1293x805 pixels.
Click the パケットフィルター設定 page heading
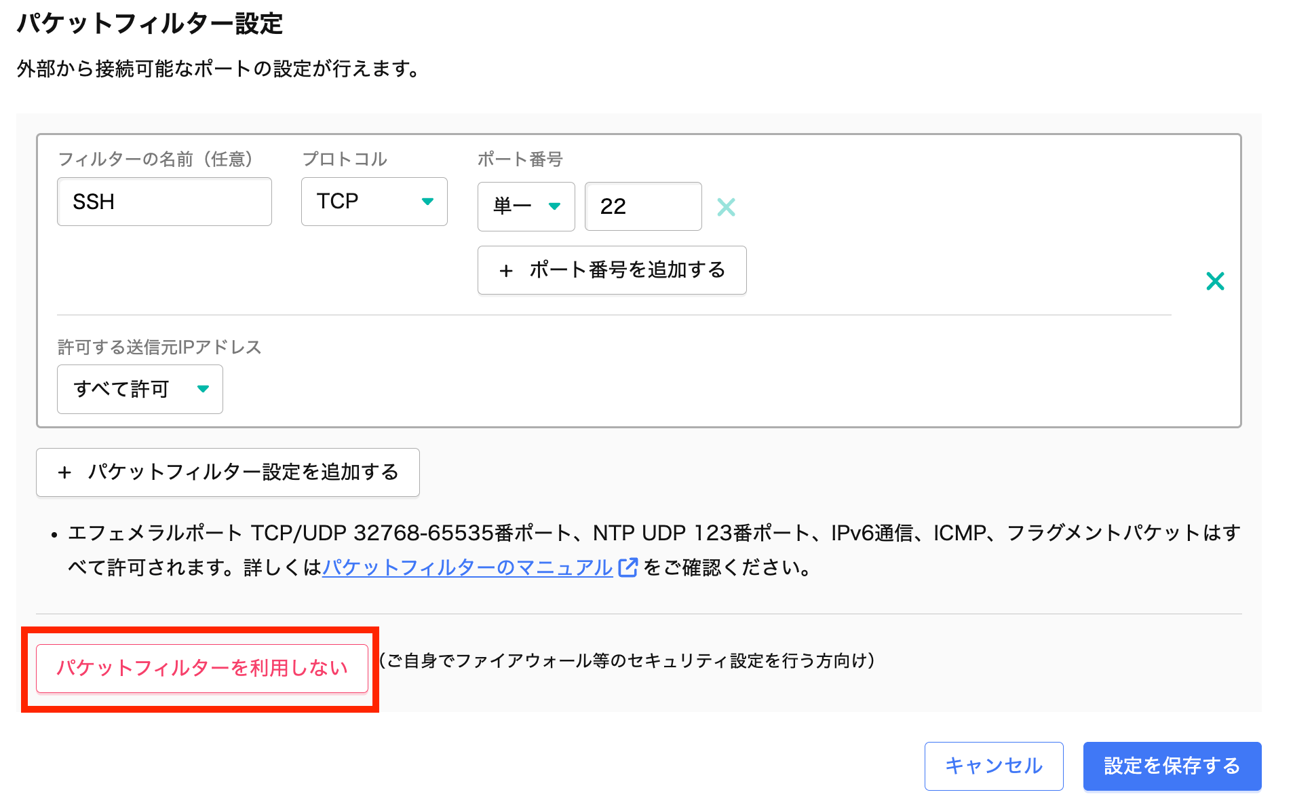tap(149, 24)
